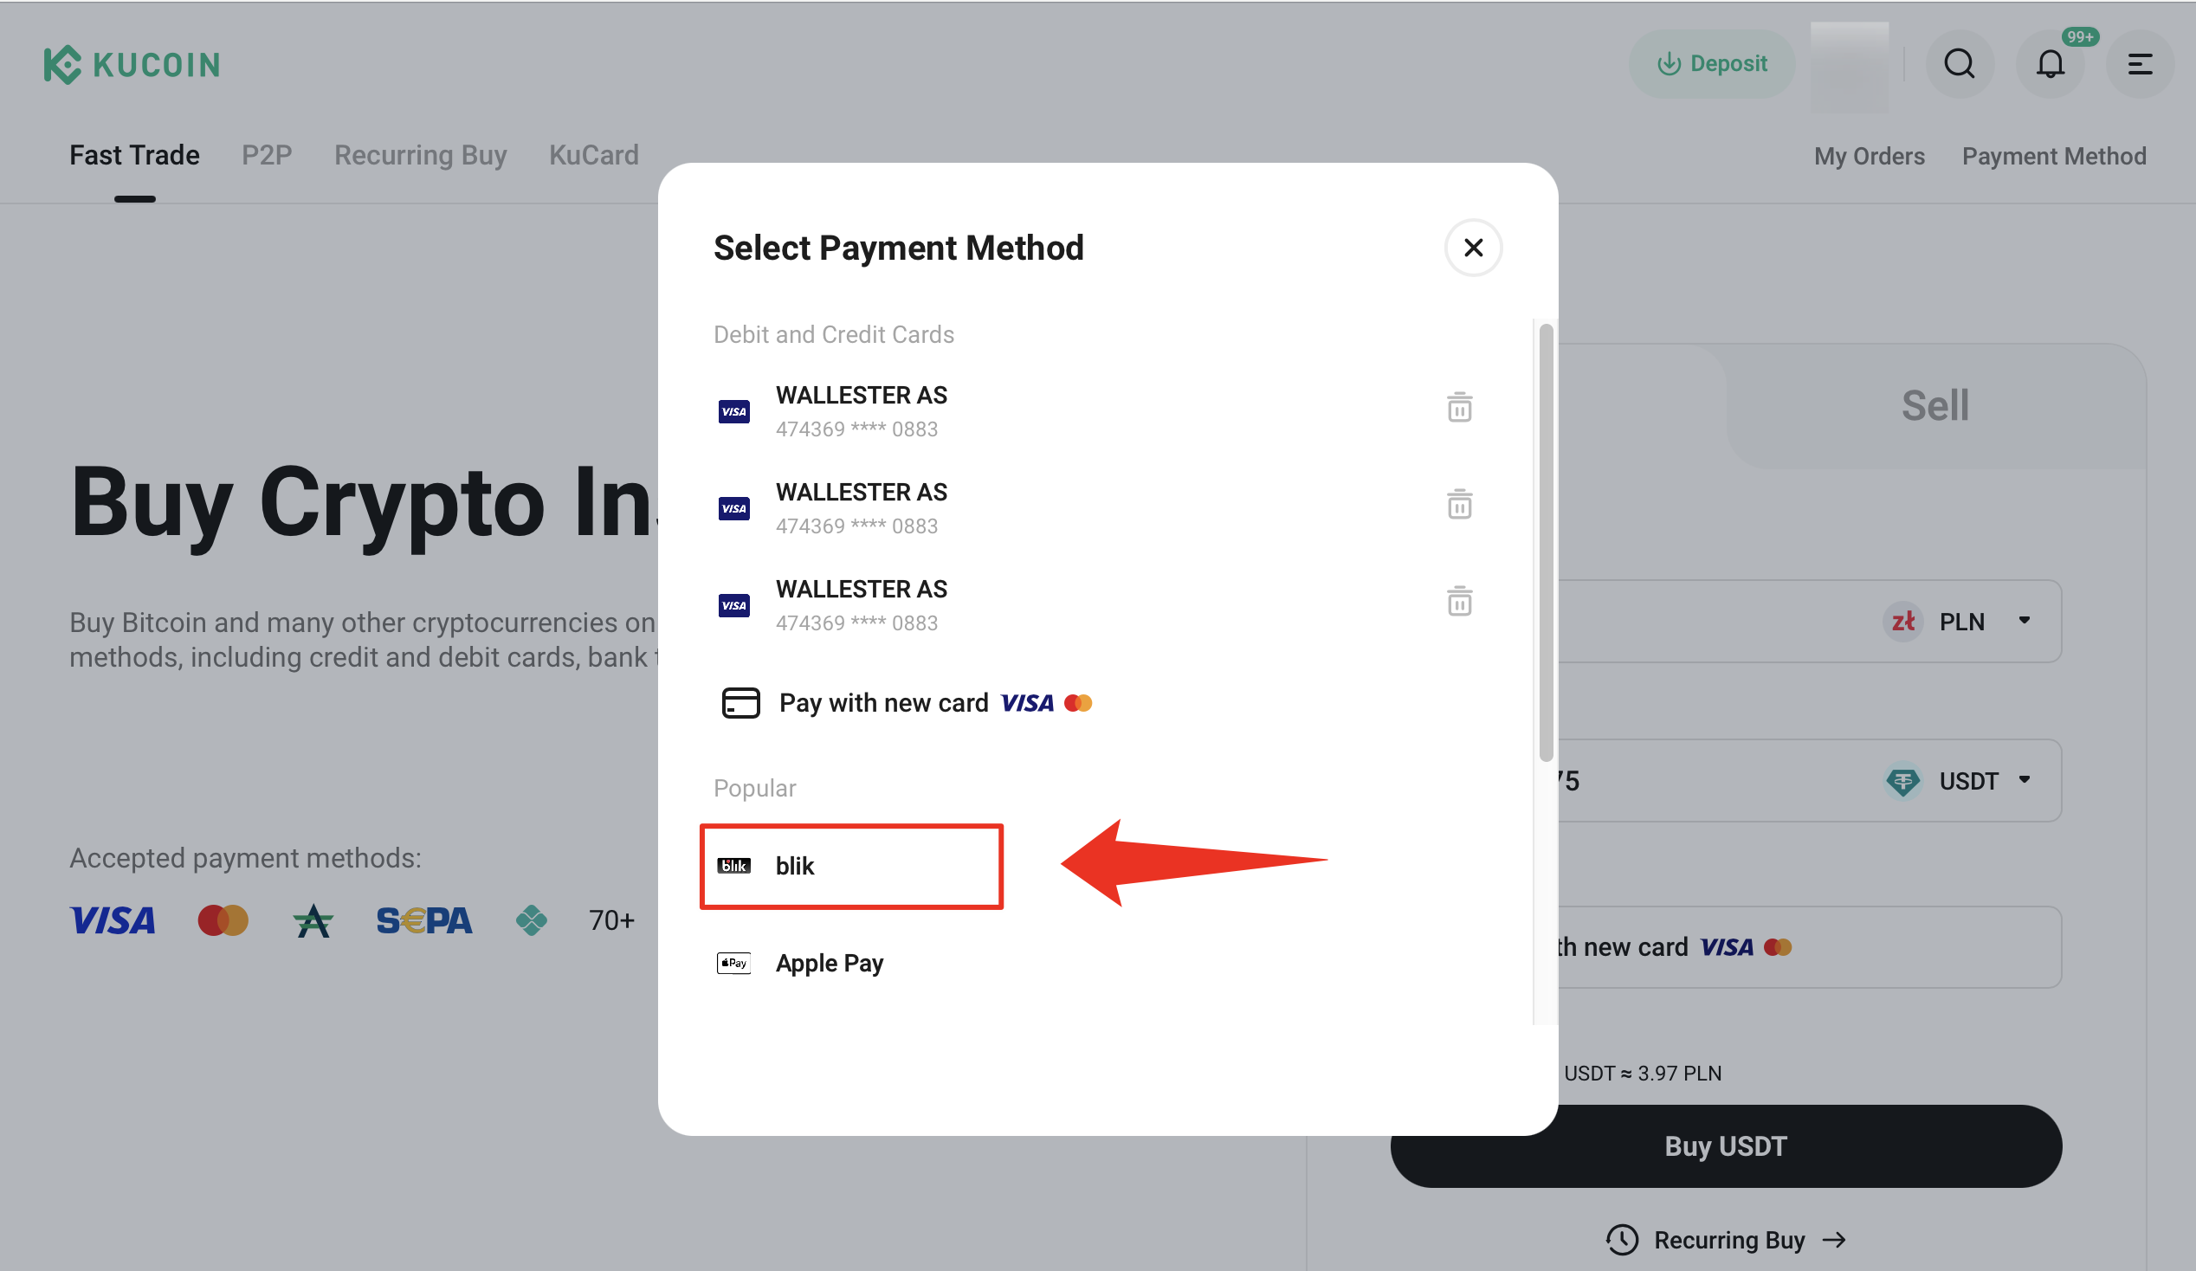Image resolution: width=2196 pixels, height=1271 pixels.
Task: Click the USDT Tether icon
Action: tap(1903, 781)
